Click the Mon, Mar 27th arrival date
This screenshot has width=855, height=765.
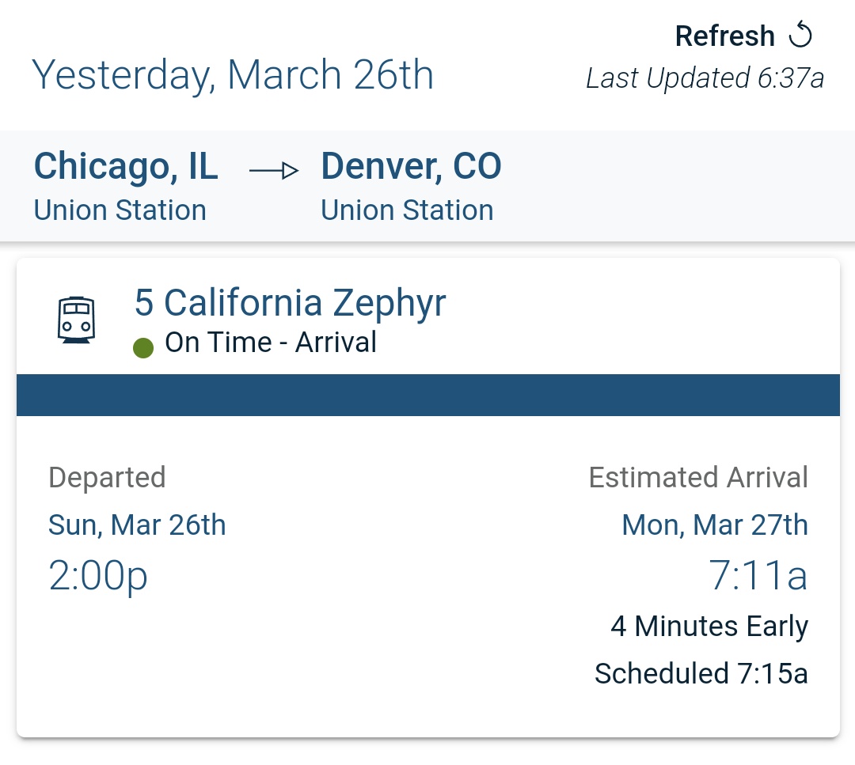click(x=715, y=525)
